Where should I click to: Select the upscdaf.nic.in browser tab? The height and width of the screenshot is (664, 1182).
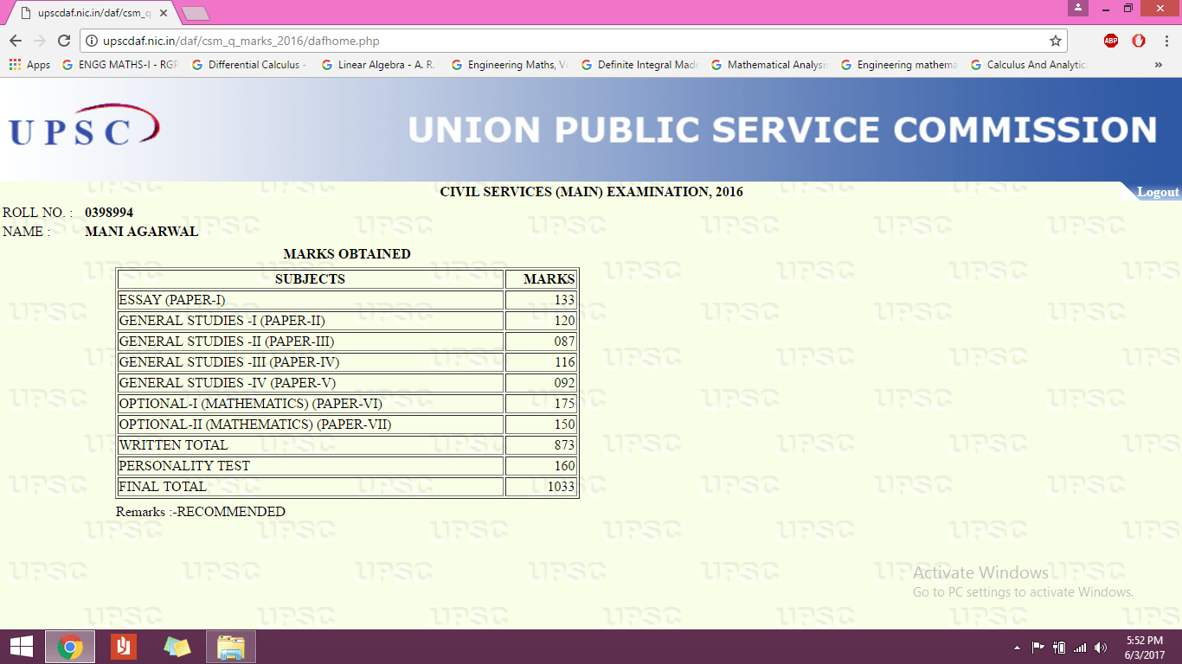click(x=91, y=13)
